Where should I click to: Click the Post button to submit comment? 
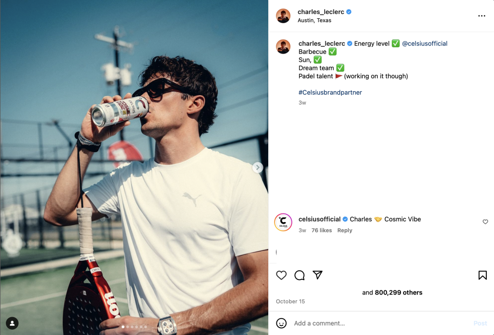(x=480, y=323)
